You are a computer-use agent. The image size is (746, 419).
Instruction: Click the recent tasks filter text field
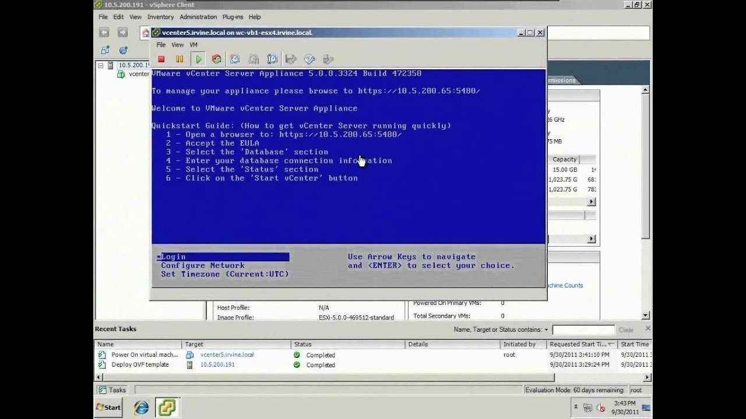click(583, 330)
